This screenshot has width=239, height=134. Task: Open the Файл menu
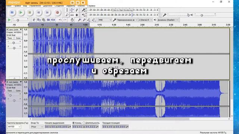(x=9, y=6)
